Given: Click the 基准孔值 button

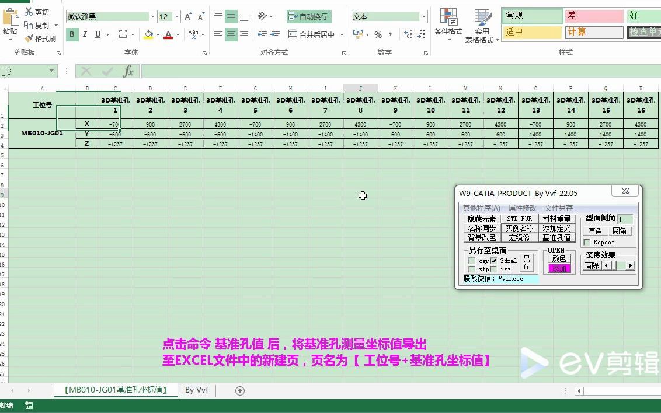Looking at the screenshot, I should (557, 238).
